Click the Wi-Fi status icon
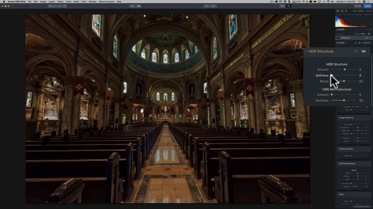The width and height of the screenshot is (373, 209). [329, 1]
